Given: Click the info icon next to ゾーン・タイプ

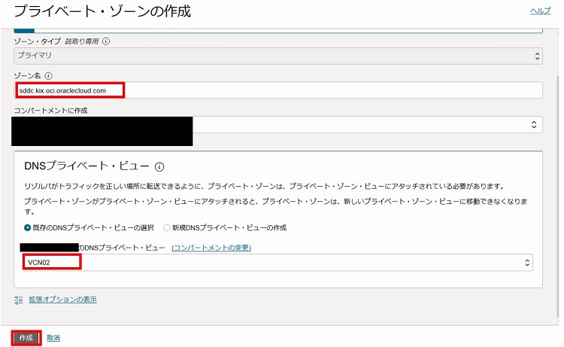Looking at the screenshot, I should pos(106,41).
